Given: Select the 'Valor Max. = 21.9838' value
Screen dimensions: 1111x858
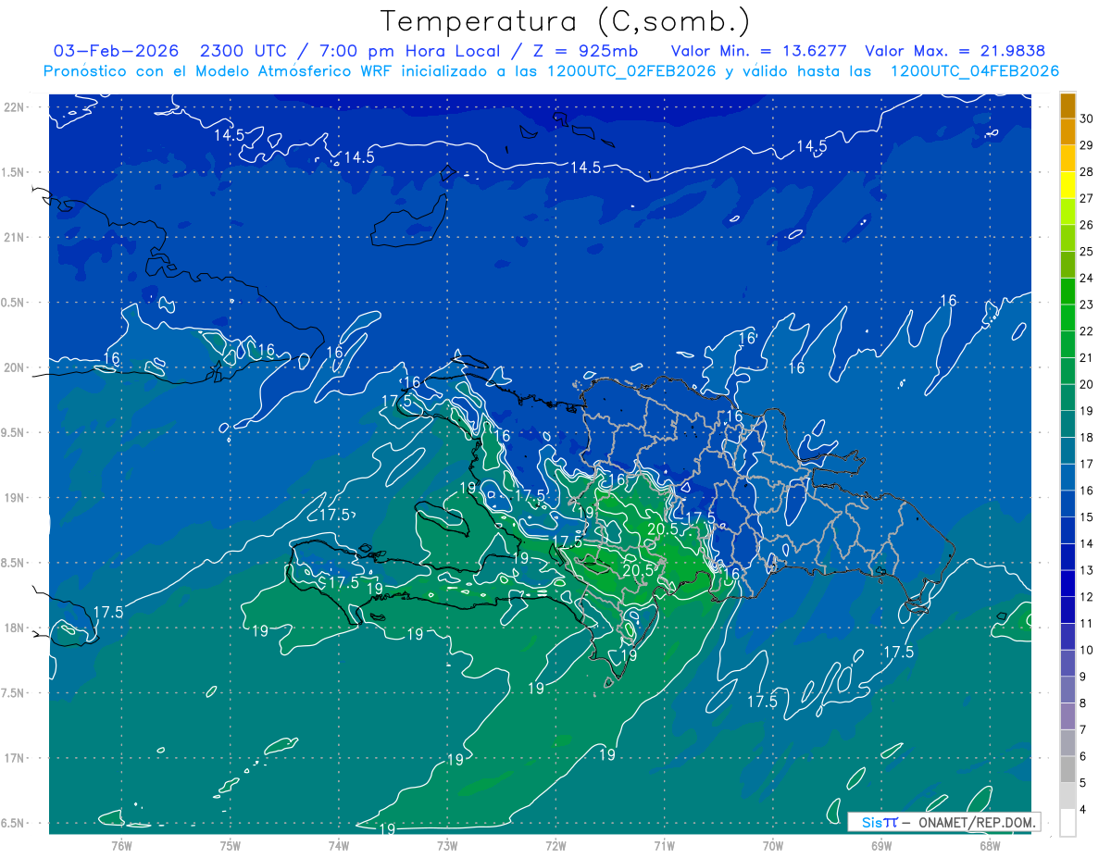Looking at the screenshot, I should pyautogui.click(x=955, y=51).
